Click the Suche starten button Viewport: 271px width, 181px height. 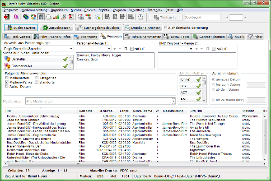pyautogui.click(x=20, y=28)
